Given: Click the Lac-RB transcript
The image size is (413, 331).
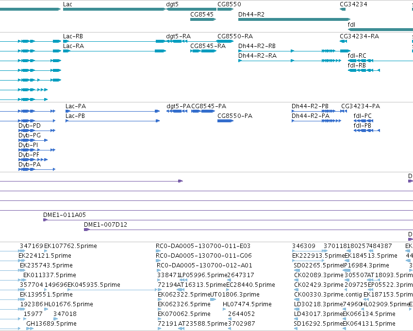Looking at the screenshot, I should click(115, 41).
